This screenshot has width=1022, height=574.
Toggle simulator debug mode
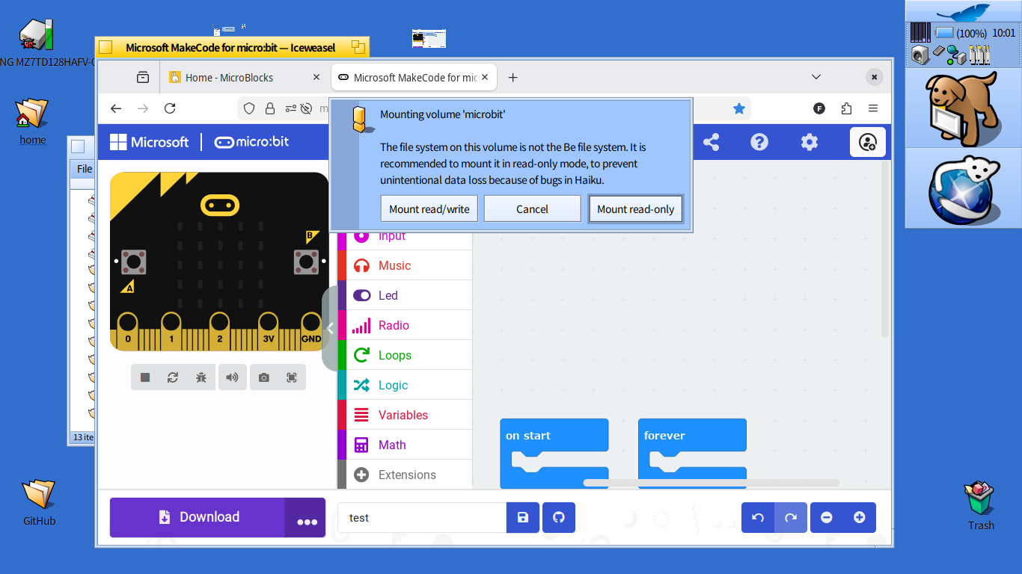(201, 377)
